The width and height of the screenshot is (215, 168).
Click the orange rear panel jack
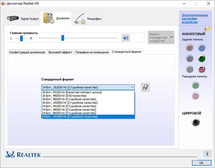[x=190, y=48]
